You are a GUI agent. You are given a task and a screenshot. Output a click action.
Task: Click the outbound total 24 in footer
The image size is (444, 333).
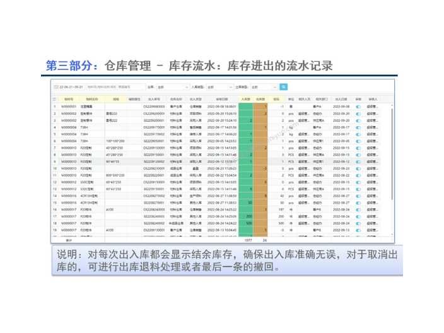264,240
